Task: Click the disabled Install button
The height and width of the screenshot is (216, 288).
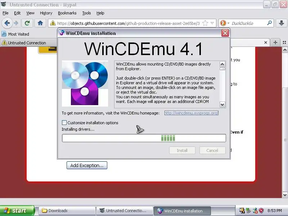Action: (182, 150)
